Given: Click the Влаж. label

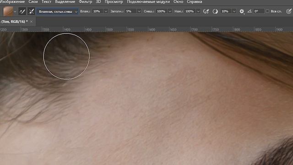Looking at the screenshot, I should pyautogui.click(x=85, y=11).
